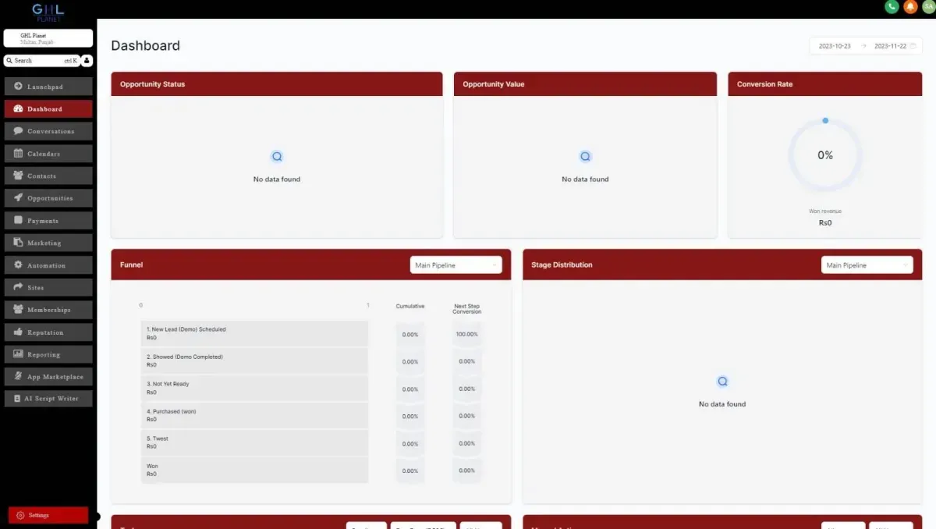The height and width of the screenshot is (529, 936).
Task: Click the "Next Step Conversion" column header
Action: 467,309
